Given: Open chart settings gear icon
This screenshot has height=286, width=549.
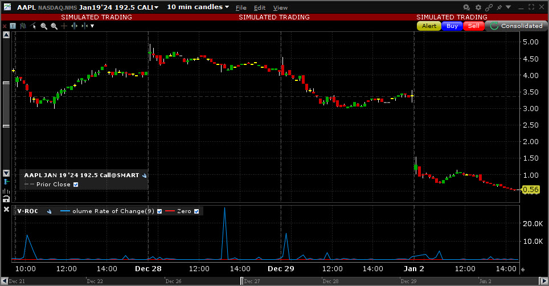Looking at the screenshot, I should [478, 7].
